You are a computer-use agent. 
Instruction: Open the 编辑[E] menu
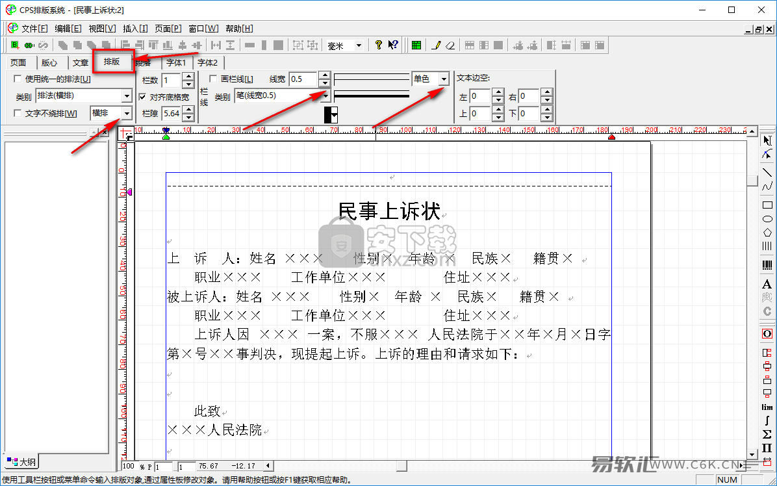coord(68,29)
